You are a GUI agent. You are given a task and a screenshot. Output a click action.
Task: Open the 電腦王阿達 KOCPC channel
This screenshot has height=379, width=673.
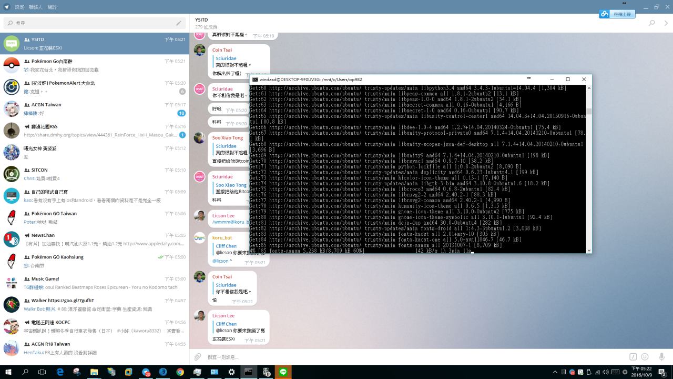coord(95,326)
